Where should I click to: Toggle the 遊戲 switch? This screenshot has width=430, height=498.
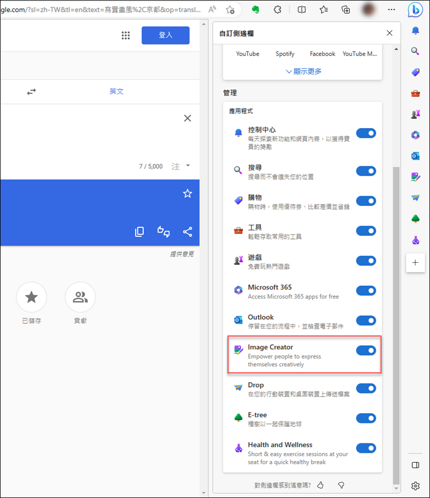(x=366, y=261)
